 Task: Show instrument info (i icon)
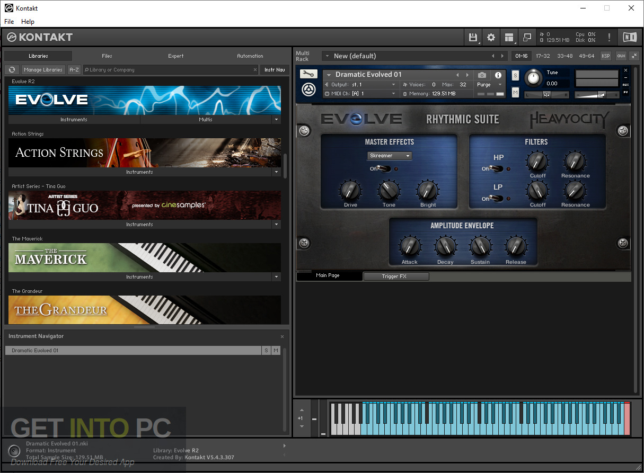pyautogui.click(x=498, y=75)
